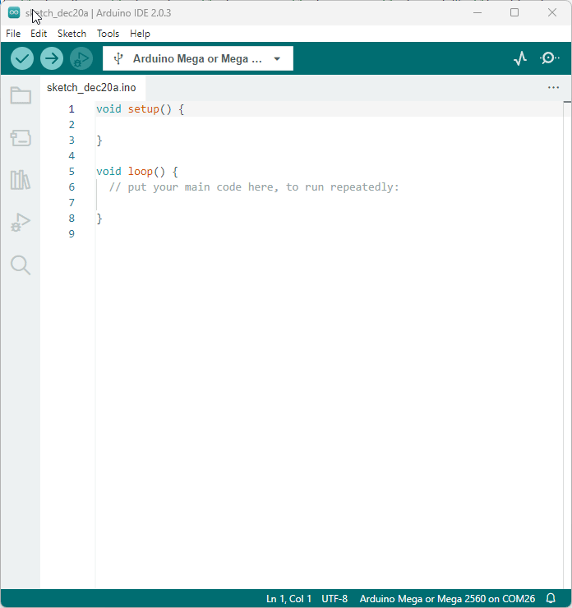The image size is (572, 608).
Task: Click the Verify sketch checkmark button
Action: tap(22, 58)
